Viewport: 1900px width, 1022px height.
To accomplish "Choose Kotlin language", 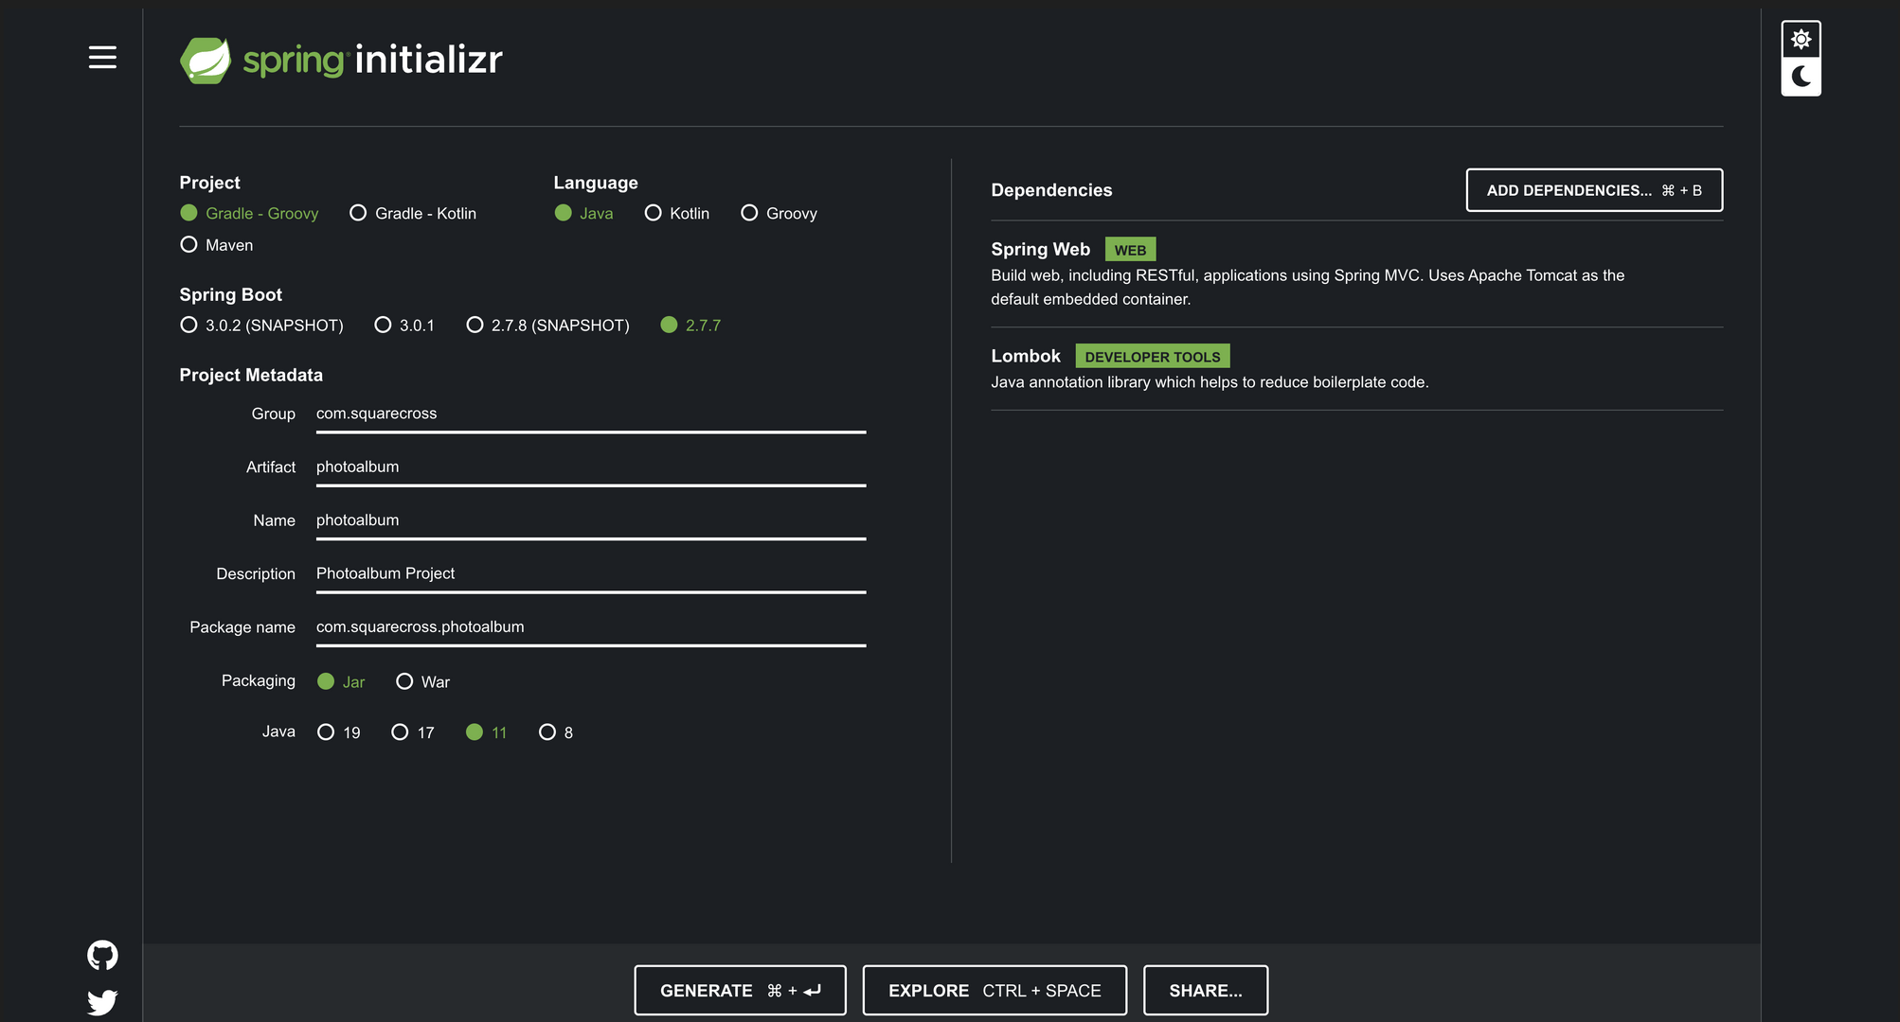I will point(676,214).
